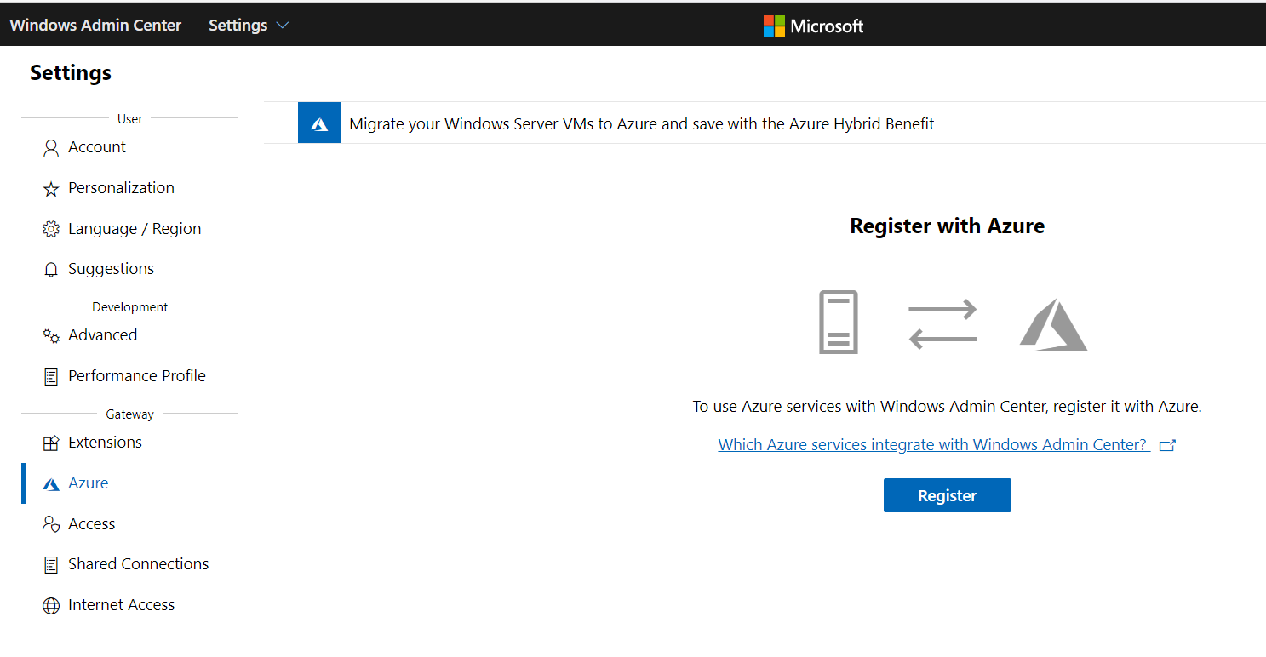
Task: Select Shared Connections in sidebar
Action: click(138, 564)
